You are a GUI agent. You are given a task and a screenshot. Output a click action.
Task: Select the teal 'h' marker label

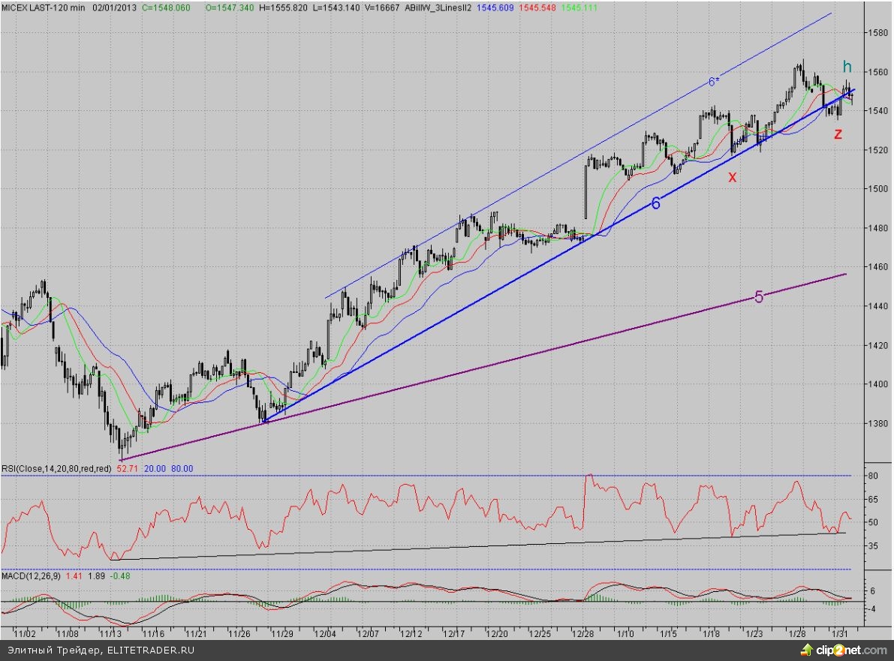(x=846, y=66)
